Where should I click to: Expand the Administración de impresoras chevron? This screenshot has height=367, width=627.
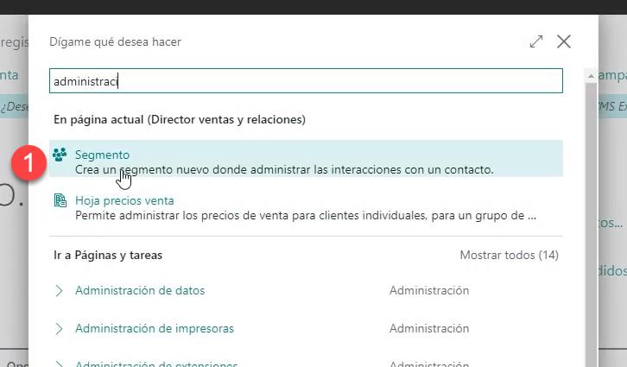60,329
